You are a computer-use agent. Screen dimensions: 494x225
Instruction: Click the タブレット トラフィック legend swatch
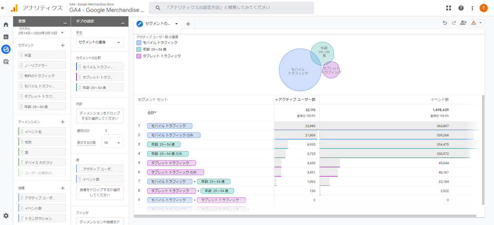139,56
